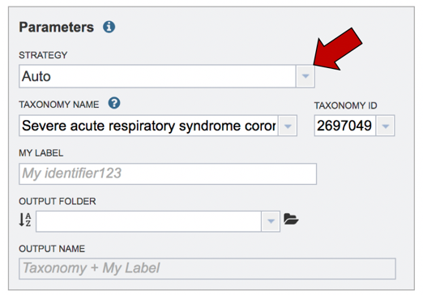Click into the My Label input box
Screen dimensions: 423x295
click(168, 173)
